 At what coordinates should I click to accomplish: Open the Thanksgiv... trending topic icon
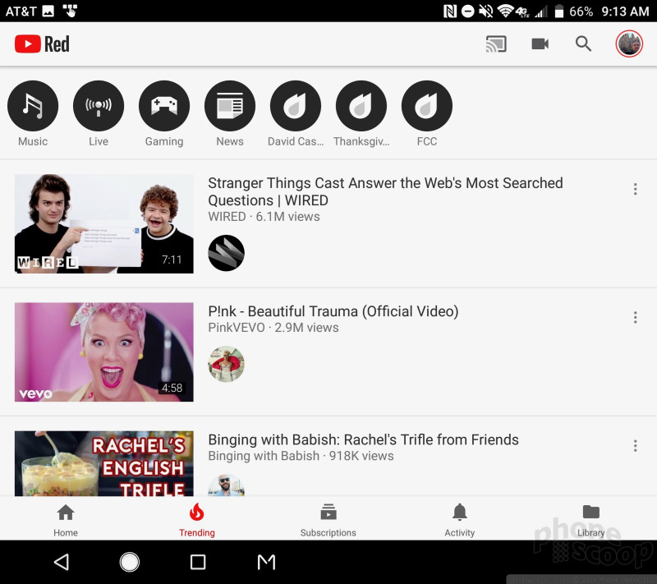[x=361, y=106]
